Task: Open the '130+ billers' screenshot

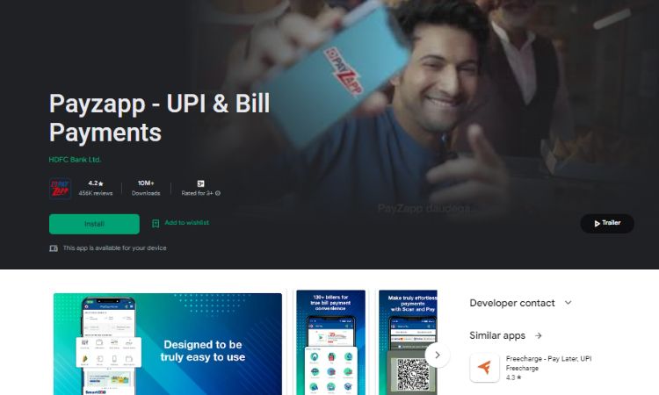Action: click(330, 342)
